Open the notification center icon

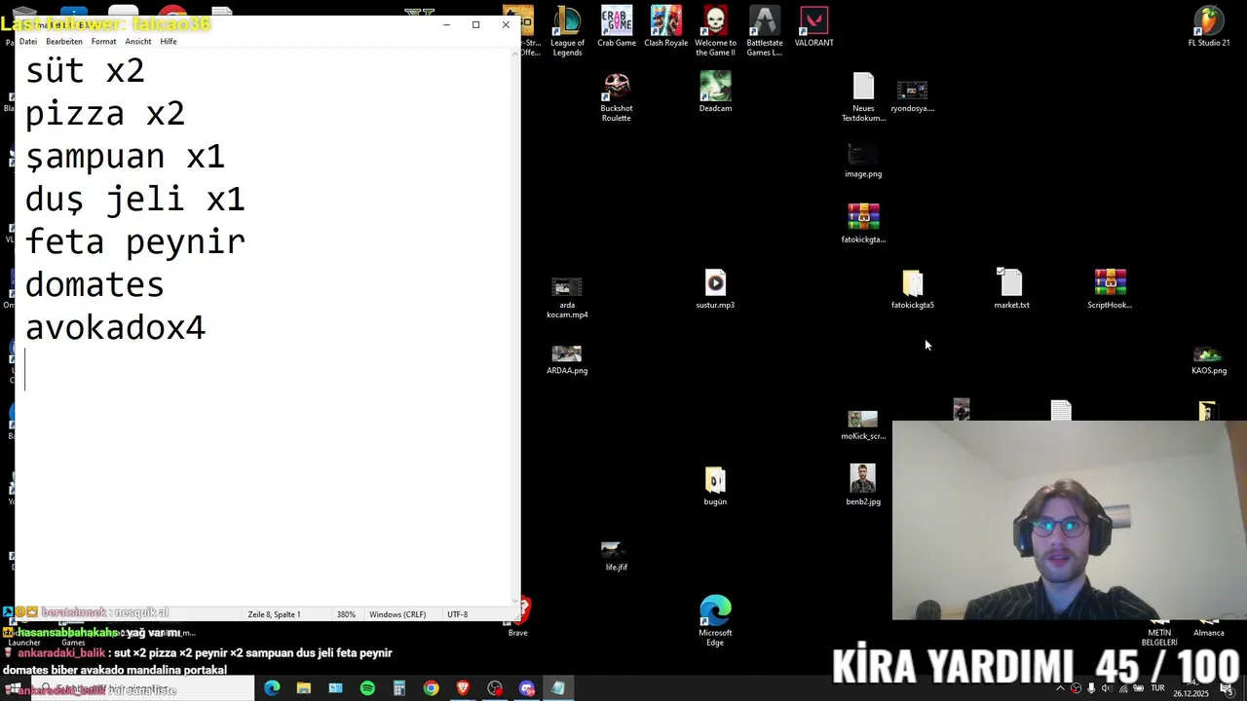(x=1227, y=688)
